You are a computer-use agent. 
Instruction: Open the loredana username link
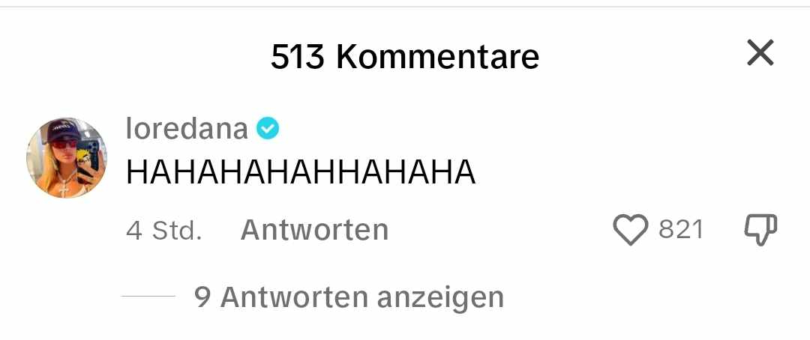(187, 129)
